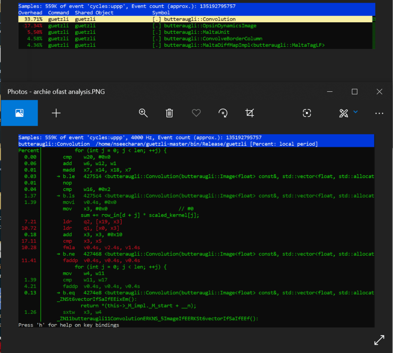
Task: Rotate the image using the rotate icon
Action: click(223, 113)
